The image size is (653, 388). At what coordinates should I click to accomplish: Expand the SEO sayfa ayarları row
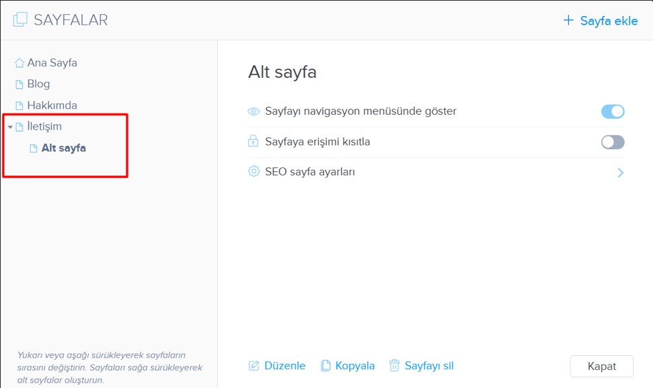pos(310,172)
